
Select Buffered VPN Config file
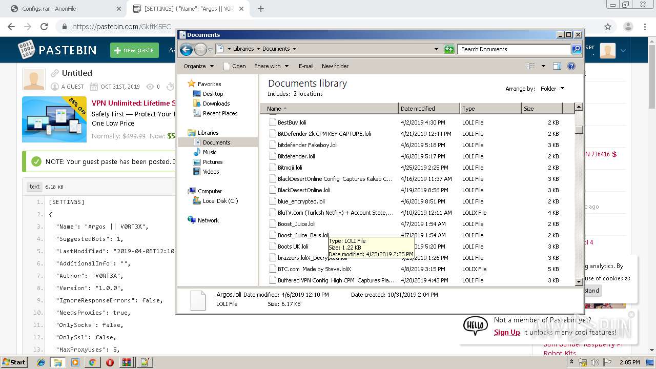tap(336, 280)
